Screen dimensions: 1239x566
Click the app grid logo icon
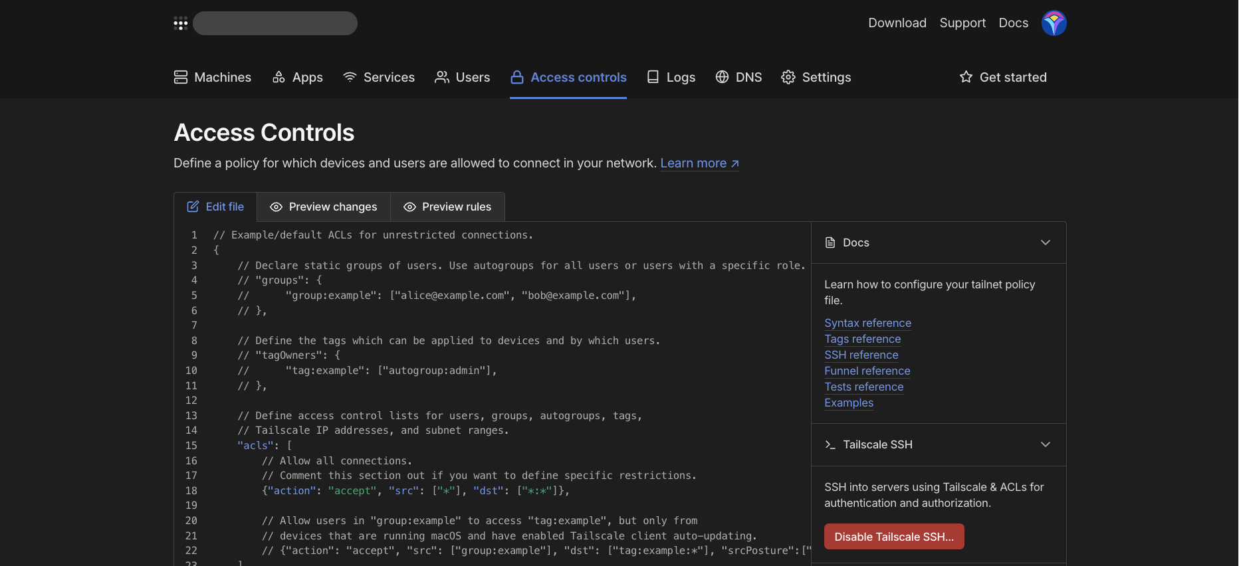pos(181,24)
